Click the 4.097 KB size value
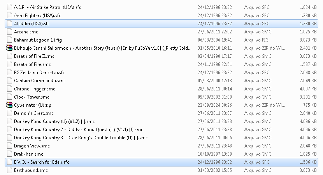This screenshot has width=323, height=175. click(x=308, y=89)
